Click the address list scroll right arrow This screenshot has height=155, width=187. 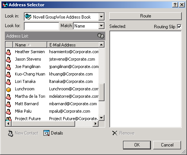pyautogui.click(x=96, y=124)
